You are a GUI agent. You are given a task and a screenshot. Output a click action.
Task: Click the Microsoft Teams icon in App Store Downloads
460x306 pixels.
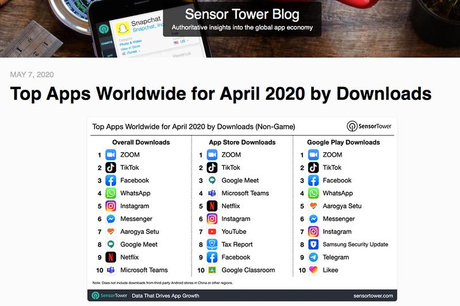212,193
